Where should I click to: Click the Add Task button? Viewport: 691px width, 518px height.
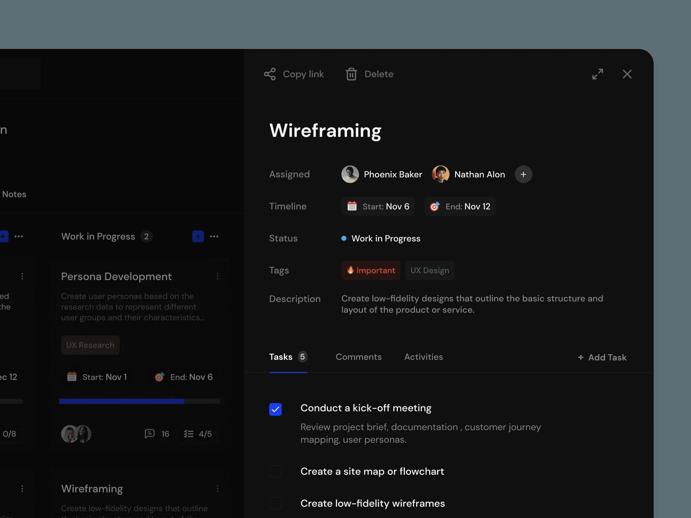(602, 357)
